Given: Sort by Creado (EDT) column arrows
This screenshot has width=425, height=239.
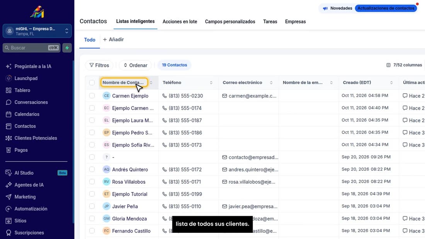Looking at the screenshot, I should tap(391, 83).
